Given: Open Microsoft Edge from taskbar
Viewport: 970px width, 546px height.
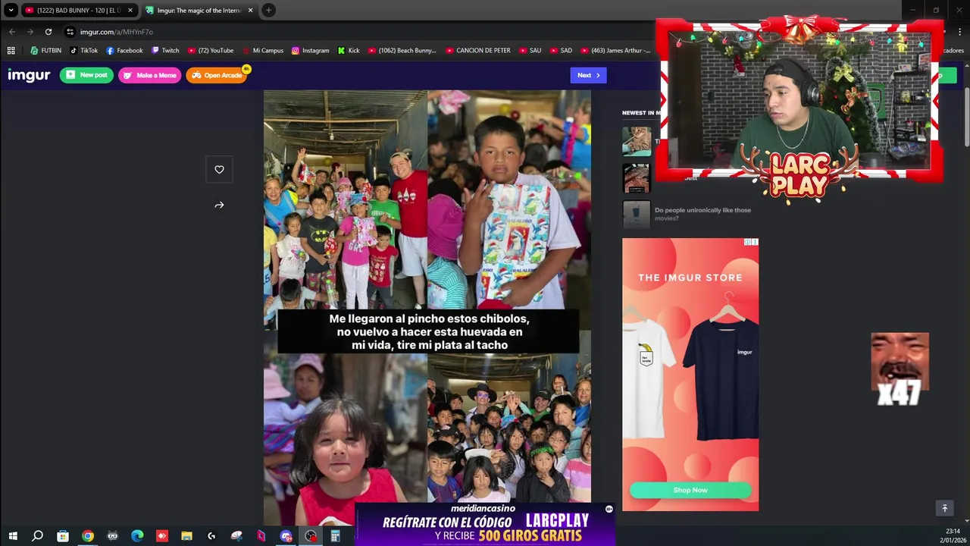Looking at the screenshot, I should point(137,536).
